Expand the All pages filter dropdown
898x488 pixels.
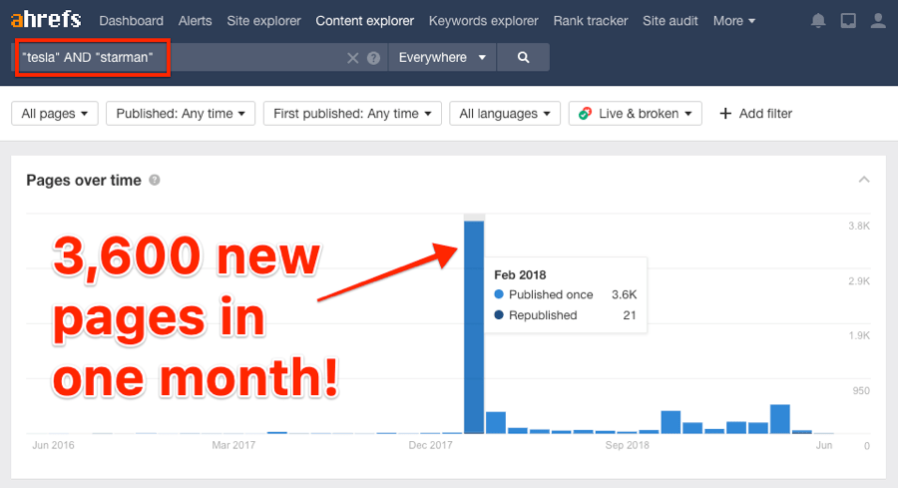[x=55, y=114]
